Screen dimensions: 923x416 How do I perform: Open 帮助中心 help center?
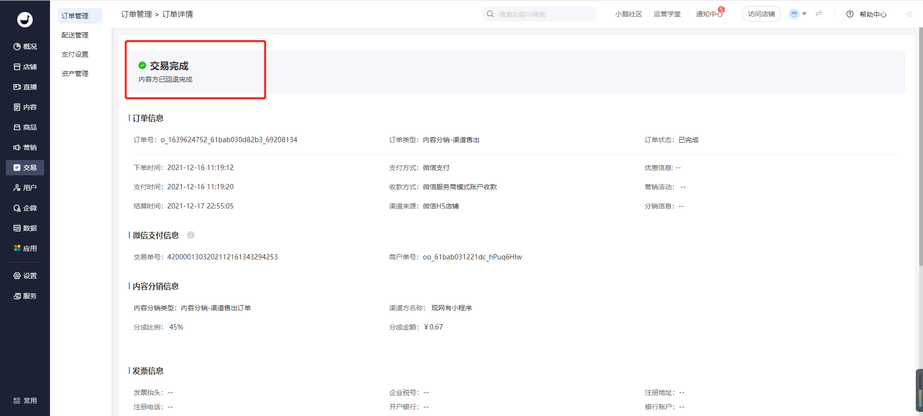pyautogui.click(x=873, y=14)
